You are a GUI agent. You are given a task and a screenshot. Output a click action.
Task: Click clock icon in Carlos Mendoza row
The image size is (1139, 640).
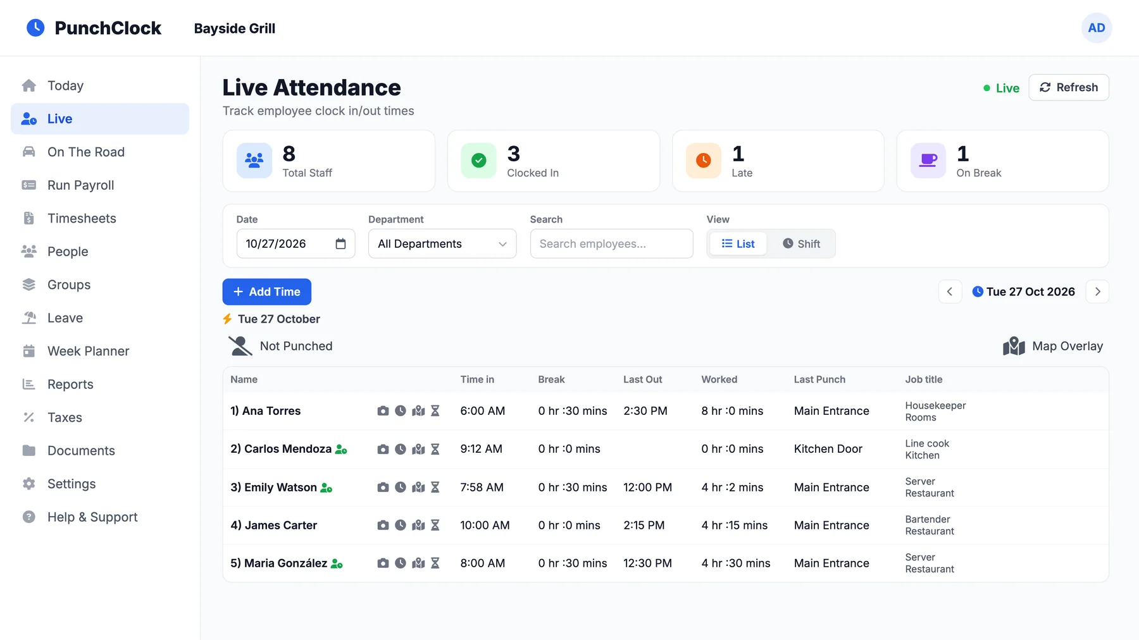tap(401, 449)
